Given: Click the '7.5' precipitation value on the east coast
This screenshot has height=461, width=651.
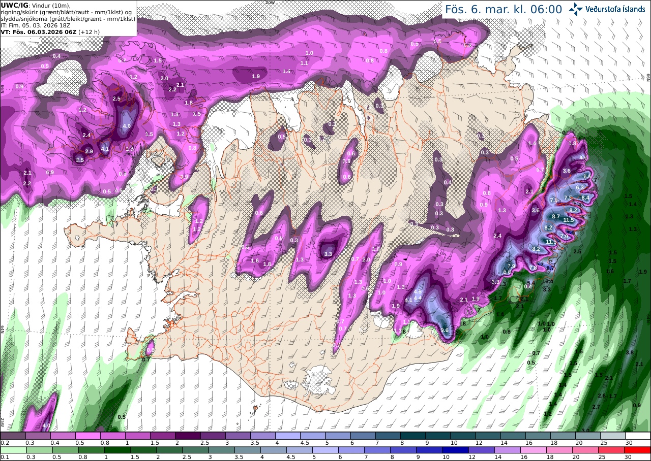Looking at the screenshot, I should click(568, 198).
